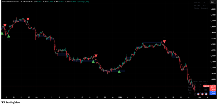Viewport: 218px width, 106px height.
Task: Click the blue 1,35093 price label
Action: coord(213,94)
